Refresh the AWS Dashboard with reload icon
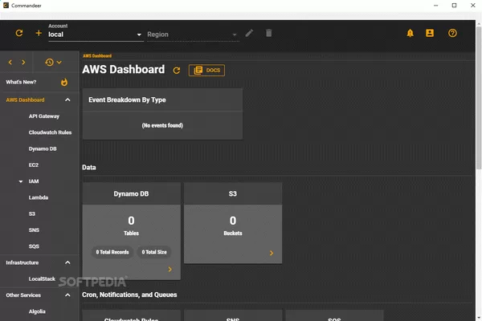This screenshot has height=321, width=482. [x=177, y=71]
